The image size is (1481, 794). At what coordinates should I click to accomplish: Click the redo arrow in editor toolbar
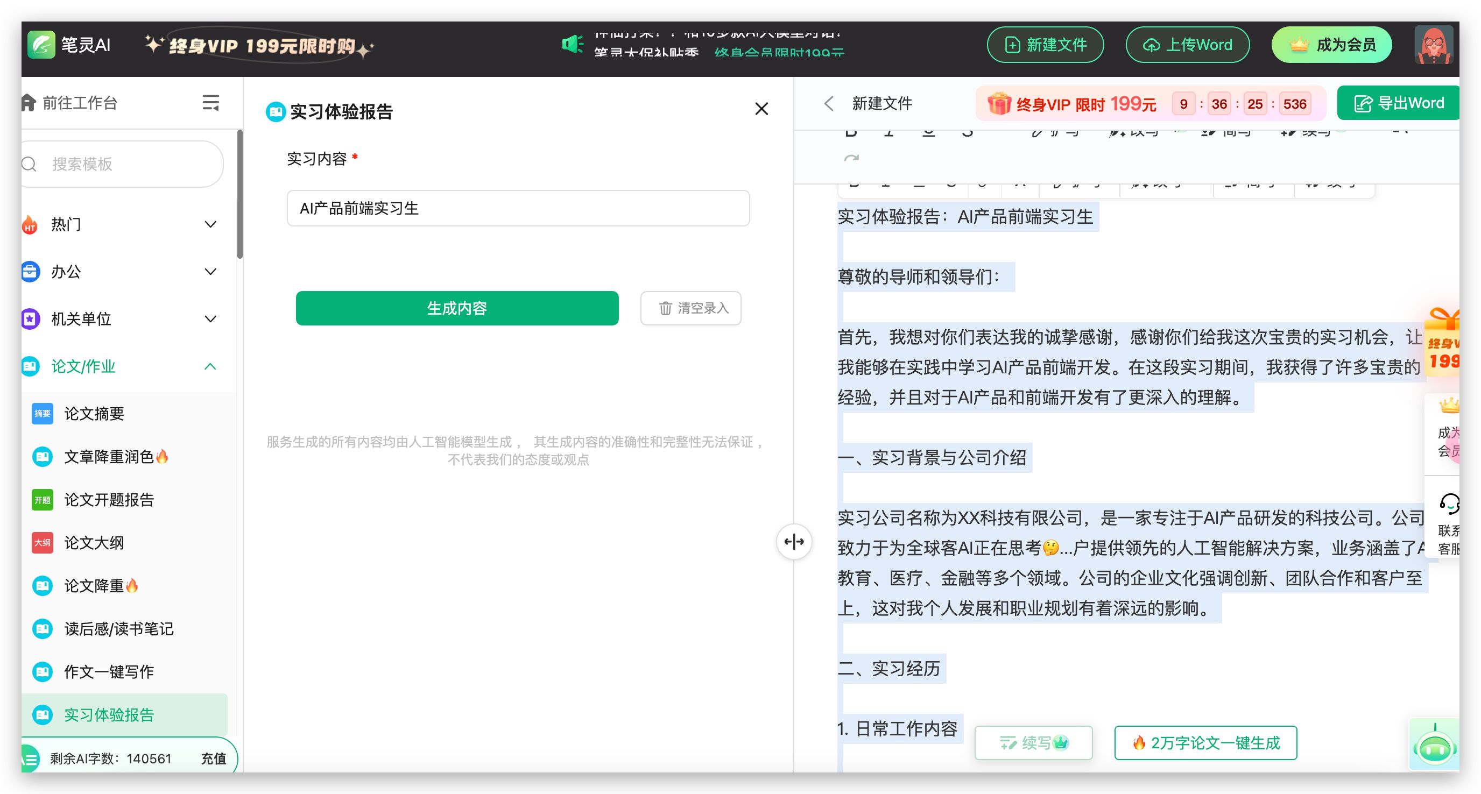click(851, 158)
